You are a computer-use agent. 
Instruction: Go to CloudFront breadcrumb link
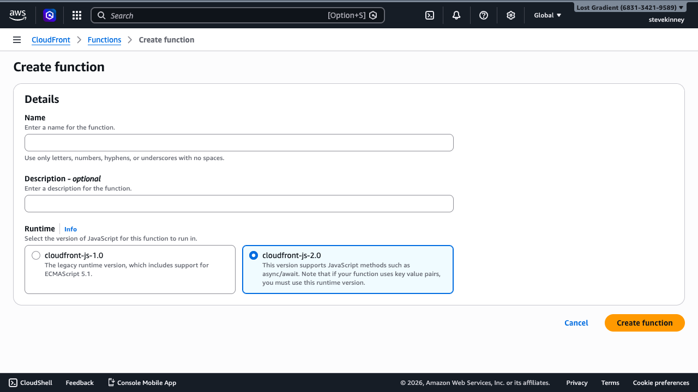[51, 40]
